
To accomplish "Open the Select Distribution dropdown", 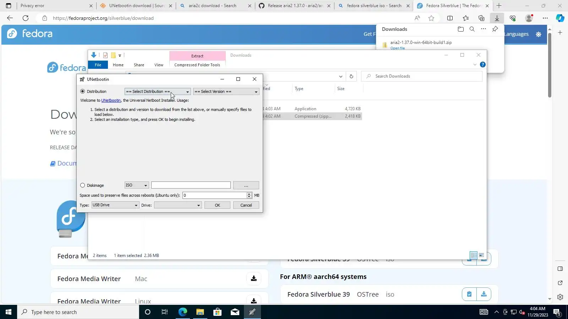I will coord(158,91).
